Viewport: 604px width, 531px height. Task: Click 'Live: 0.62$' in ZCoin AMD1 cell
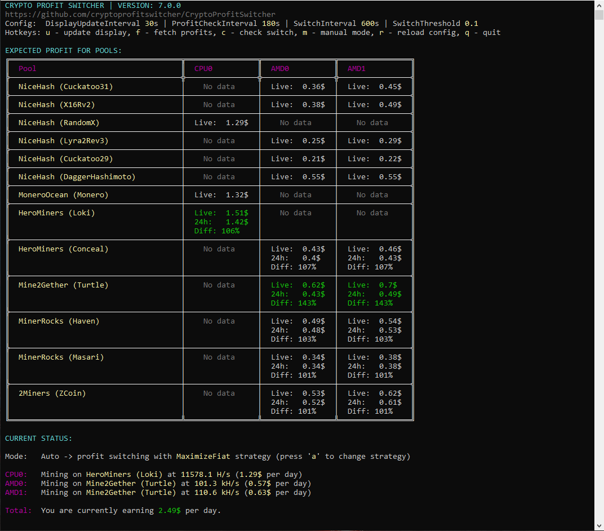tap(375, 393)
